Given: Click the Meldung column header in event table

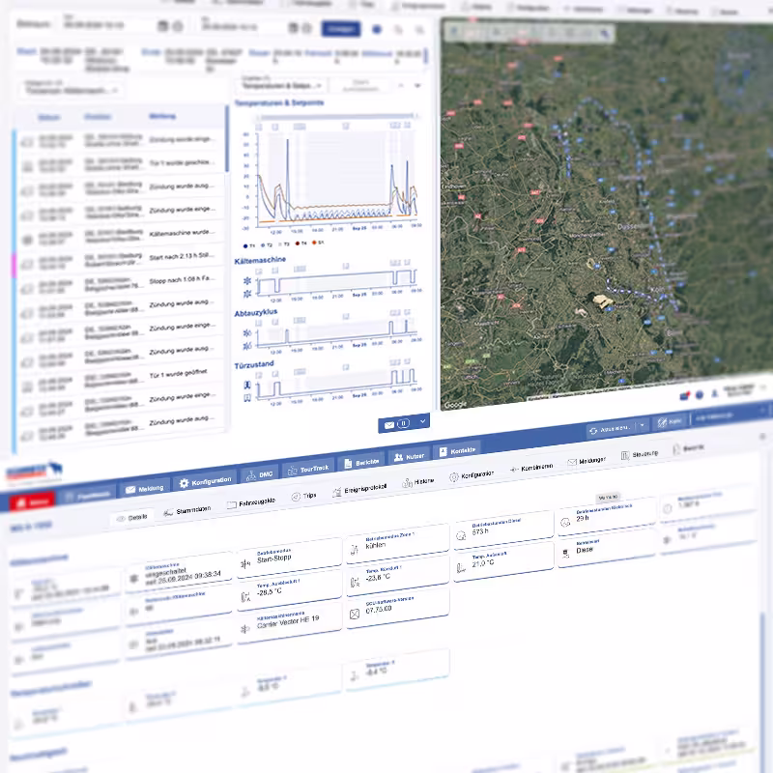Looking at the screenshot, I should (162, 116).
